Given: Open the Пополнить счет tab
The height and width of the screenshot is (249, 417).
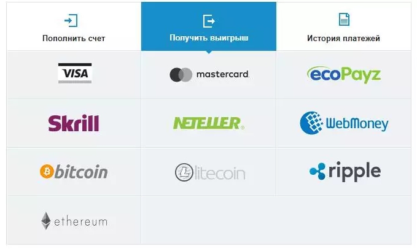Looking at the screenshot, I should (x=74, y=26).
